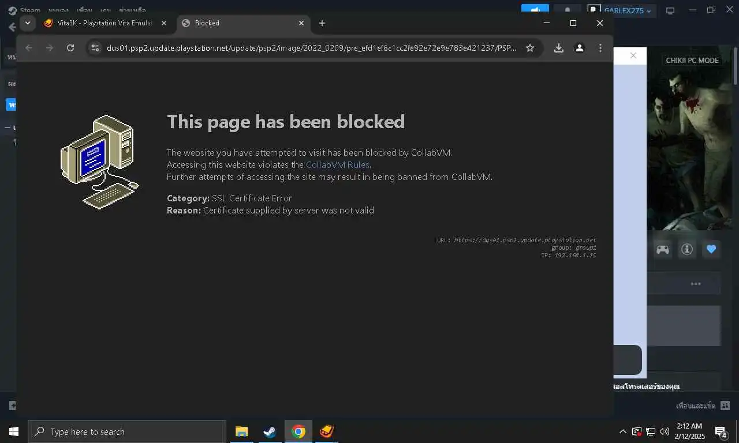Maximize the Chrome window
This screenshot has height=443, width=739.
(x=573, y=23)
